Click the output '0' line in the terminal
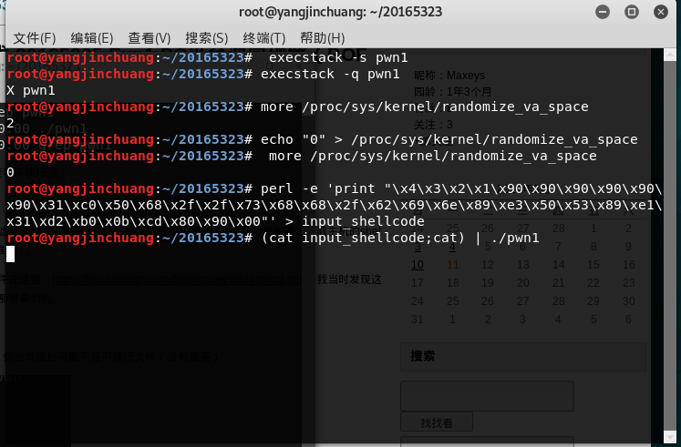The height and width of the screenshot is (447, 681). pyautogui.click(x=10, y=173)
